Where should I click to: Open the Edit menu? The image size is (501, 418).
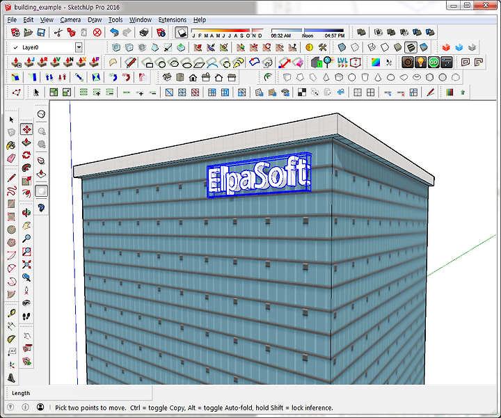(28, 19)
